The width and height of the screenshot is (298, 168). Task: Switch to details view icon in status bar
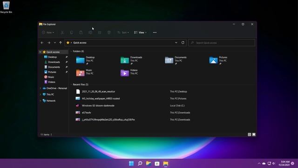[x=250, y=134]
